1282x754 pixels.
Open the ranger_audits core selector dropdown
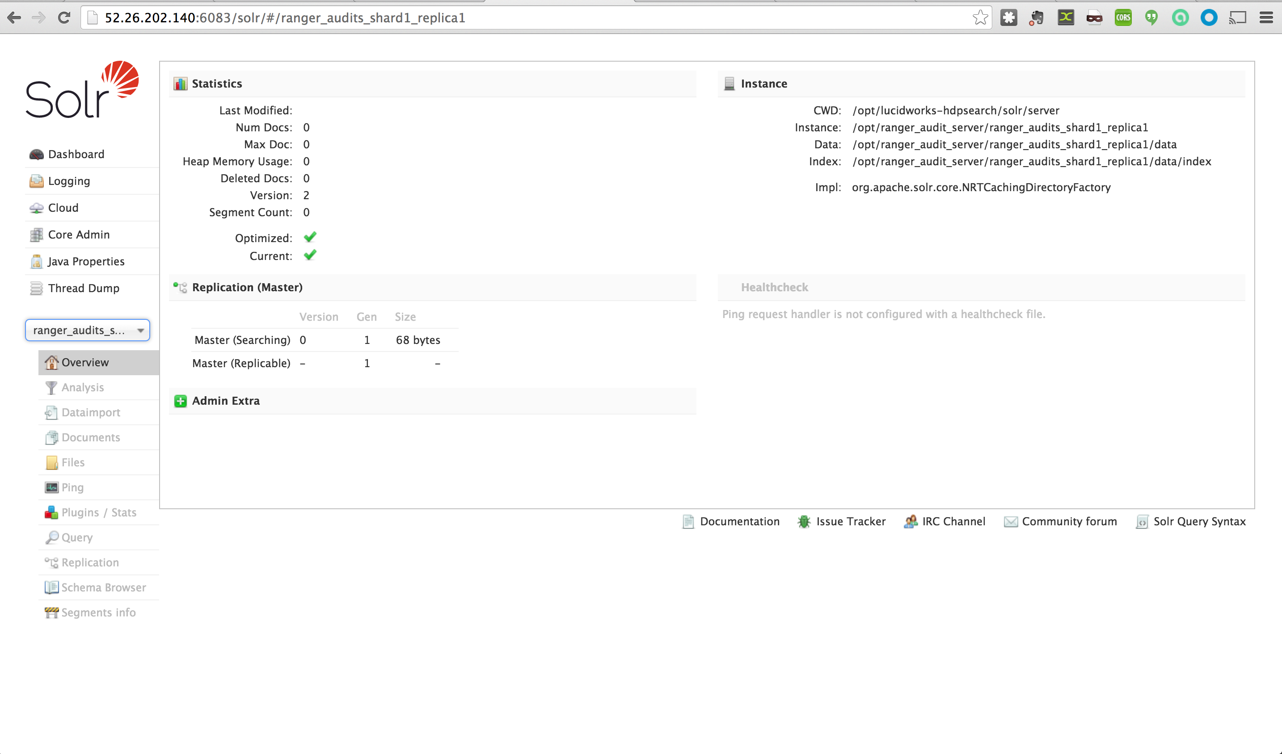(x=88, y=331)
